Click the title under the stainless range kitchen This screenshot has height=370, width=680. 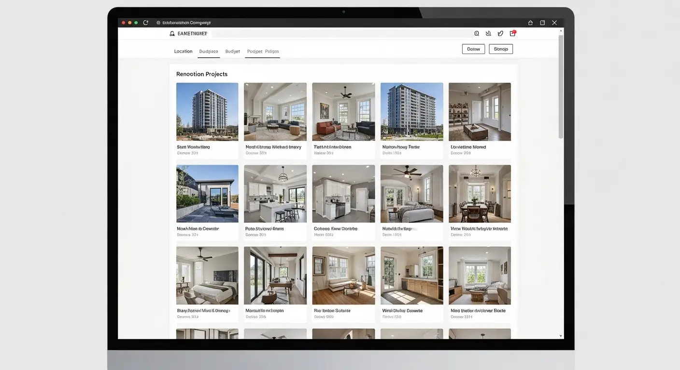[x=336, y=229]
